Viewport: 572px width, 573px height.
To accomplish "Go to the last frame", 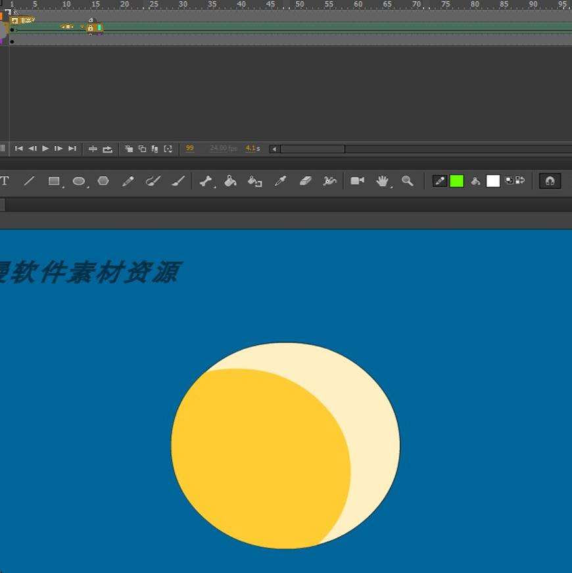I will coord(72,149).
